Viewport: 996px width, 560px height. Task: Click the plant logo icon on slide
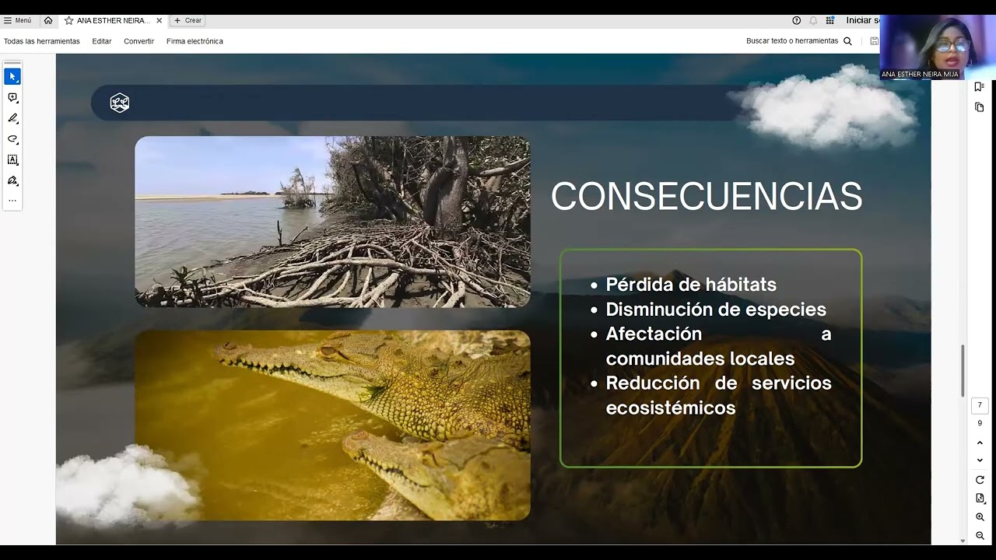pos(119,103)
